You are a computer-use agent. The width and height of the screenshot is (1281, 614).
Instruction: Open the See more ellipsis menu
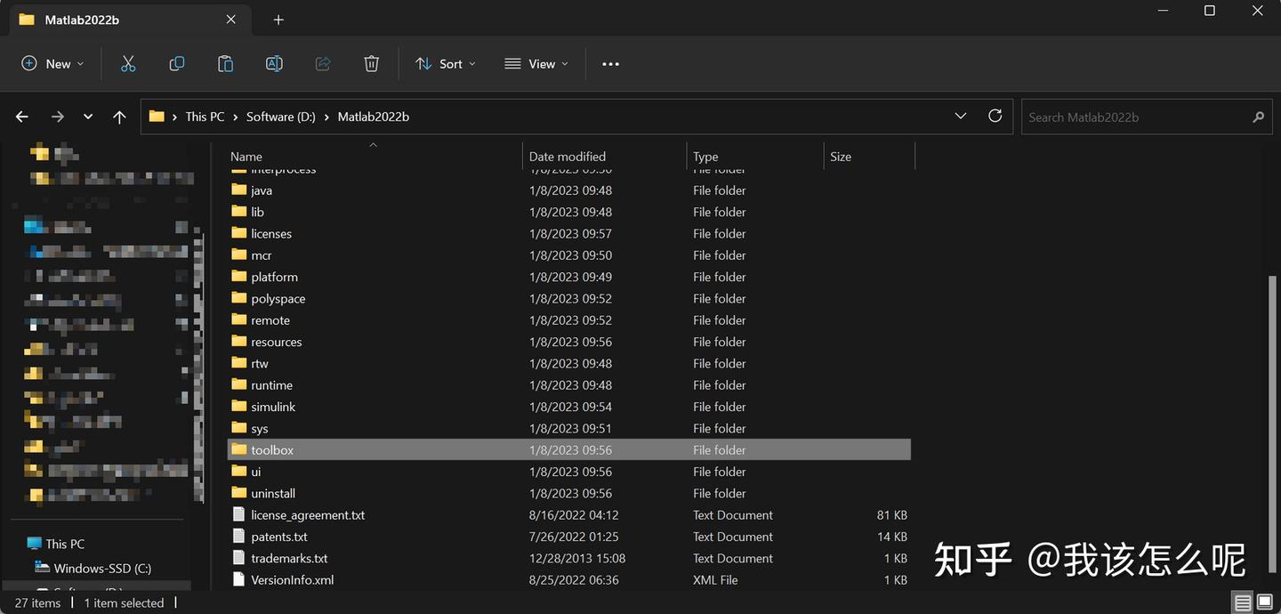610,64
